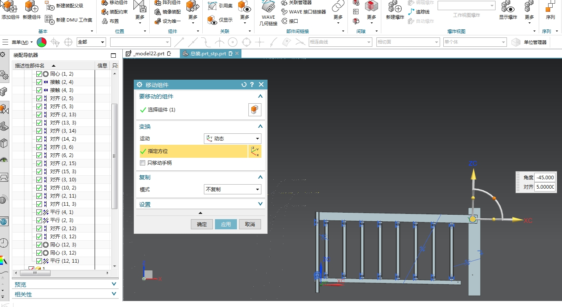Click the 新建组件 (New Component) icon
562x307 pixels.
32,10
